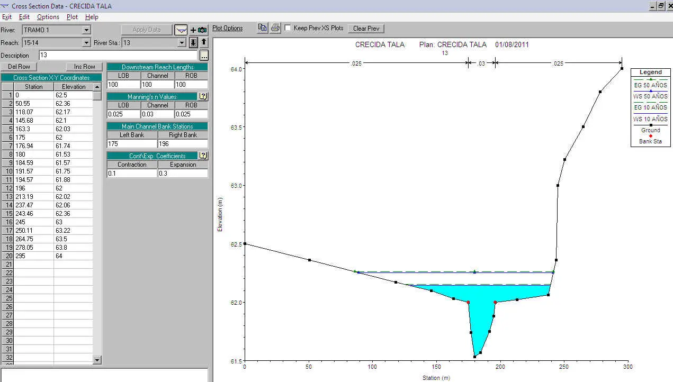Select station cell 184.59 in row 9
The width and height of the screenshot is (673, 382).
(x=34, y=162)
